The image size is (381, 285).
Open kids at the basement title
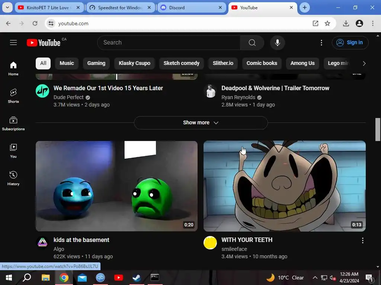click(x=81, y=240)
